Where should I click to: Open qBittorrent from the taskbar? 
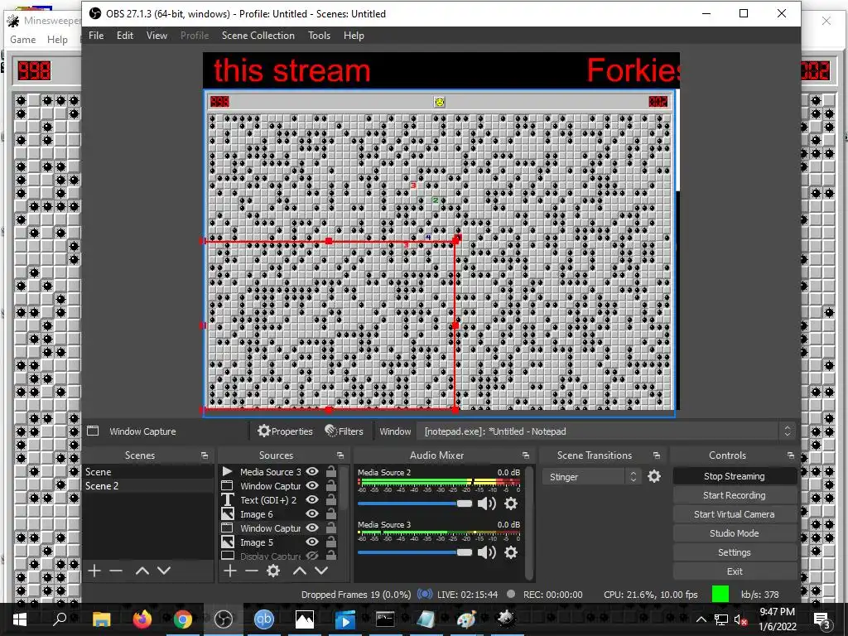264,619
